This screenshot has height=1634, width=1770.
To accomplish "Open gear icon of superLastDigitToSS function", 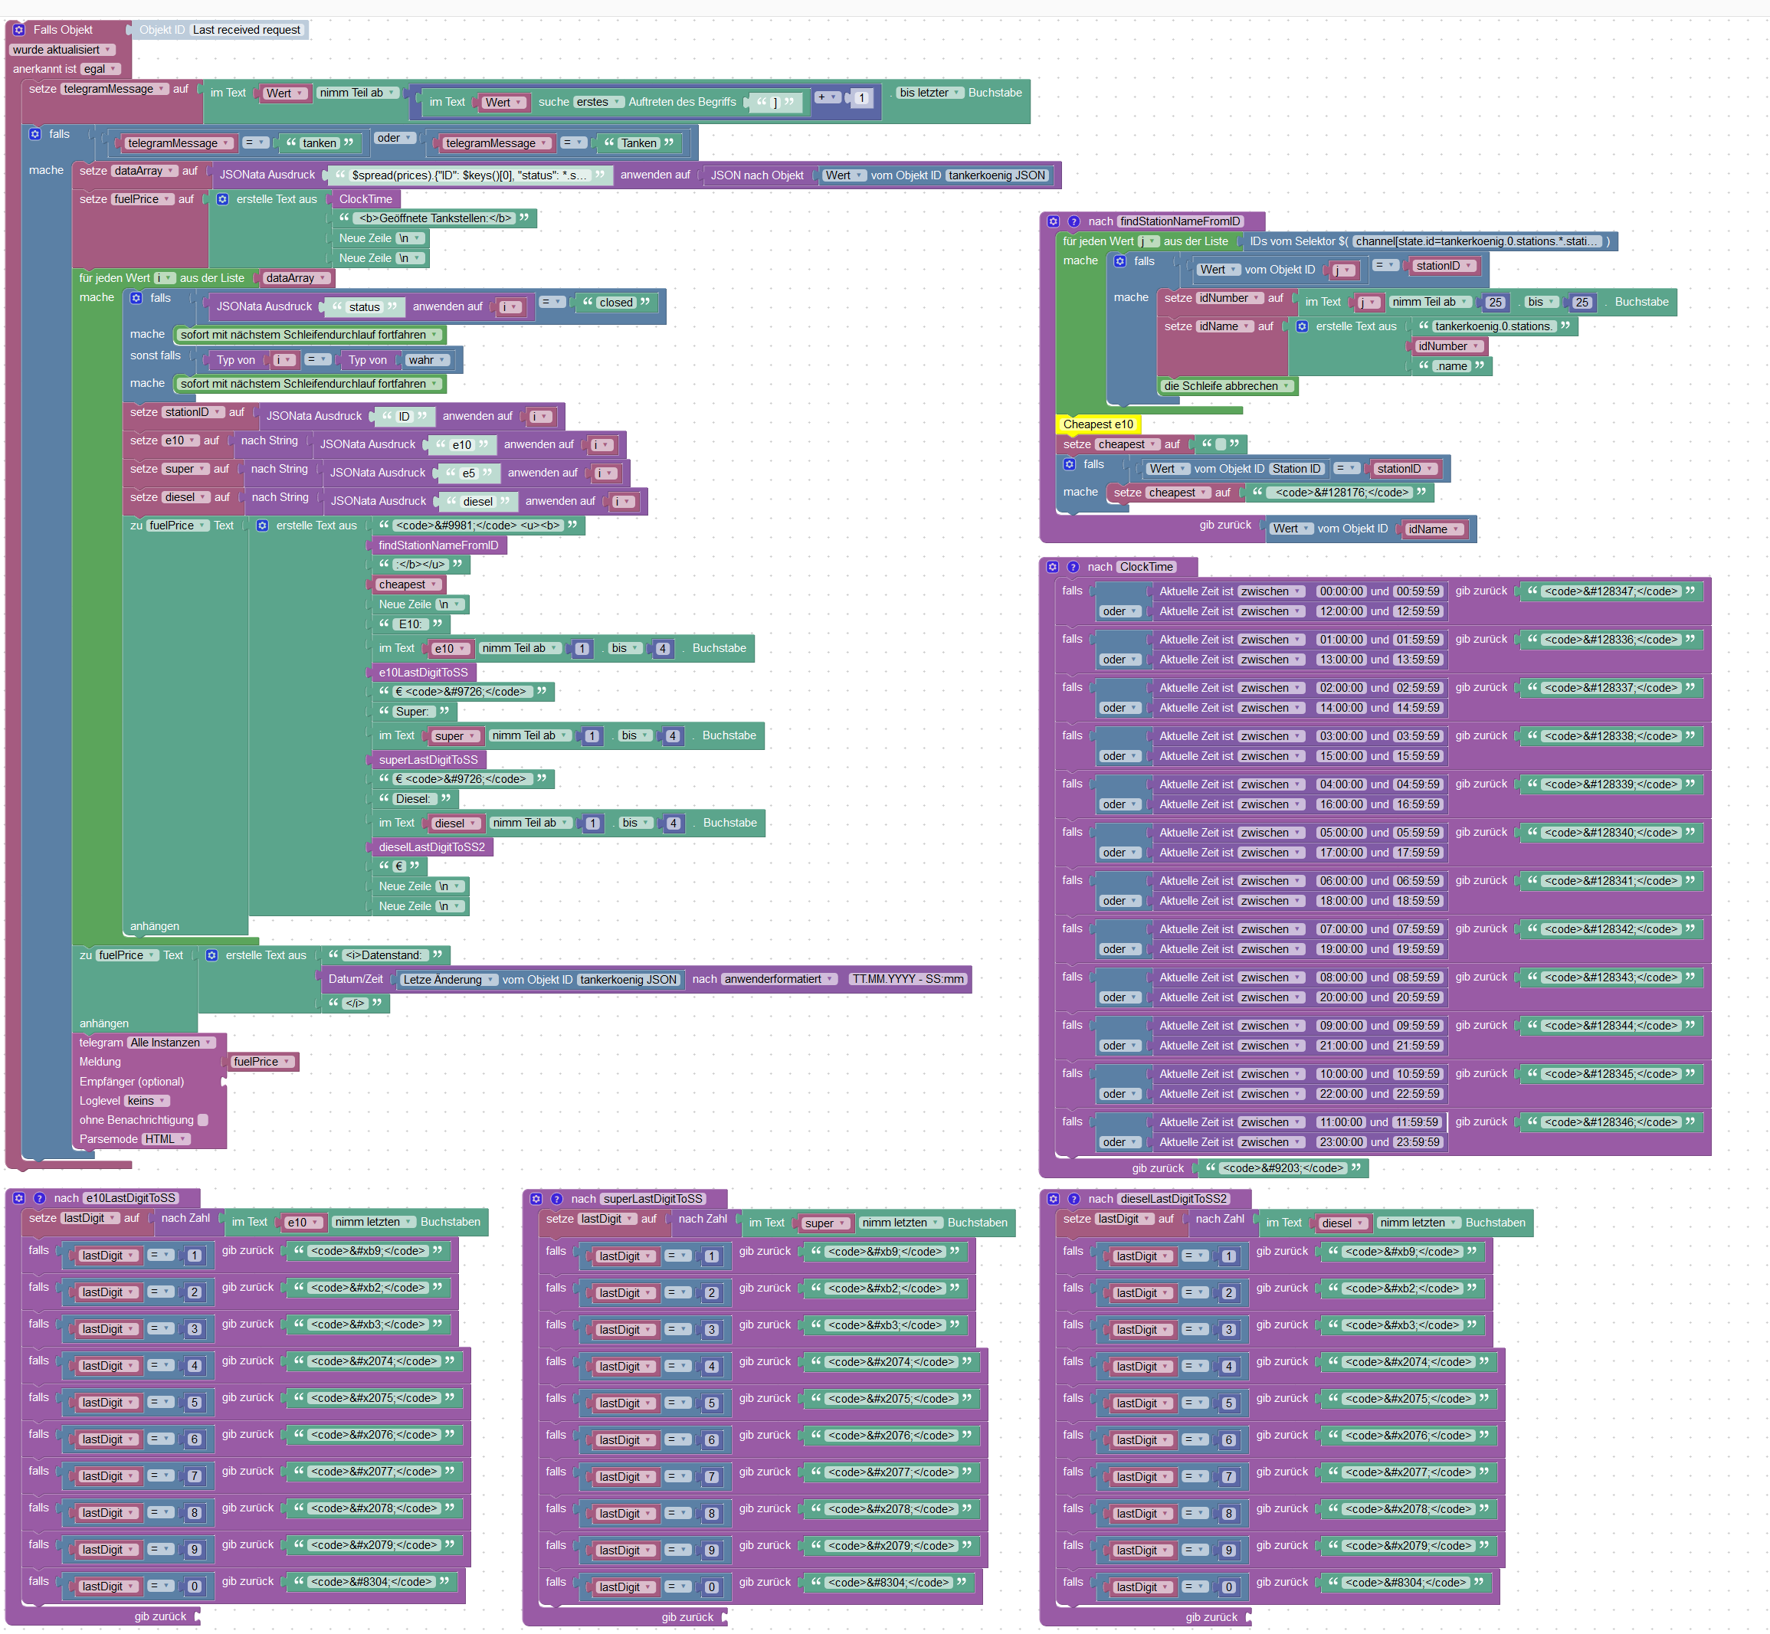I will click(536, 1199).
